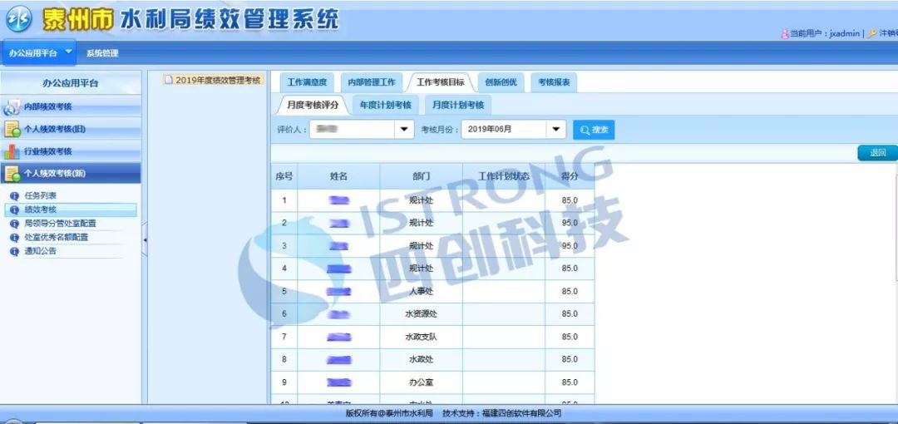Click the info icon beside 绩效考核
898x424 pixels.
click(x=14, y=210)
